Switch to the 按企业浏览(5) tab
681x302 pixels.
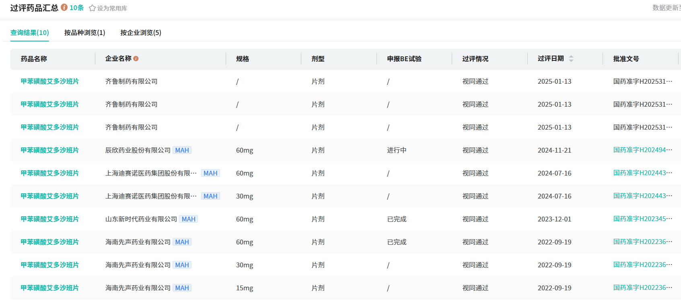[141, 33]
